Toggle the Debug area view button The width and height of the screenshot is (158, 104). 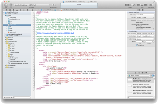142,5
